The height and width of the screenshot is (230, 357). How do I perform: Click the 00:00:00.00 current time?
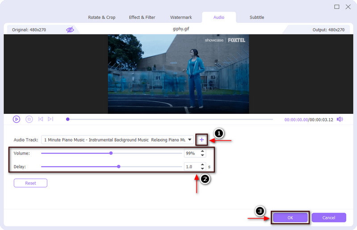[x=296, y=120]
